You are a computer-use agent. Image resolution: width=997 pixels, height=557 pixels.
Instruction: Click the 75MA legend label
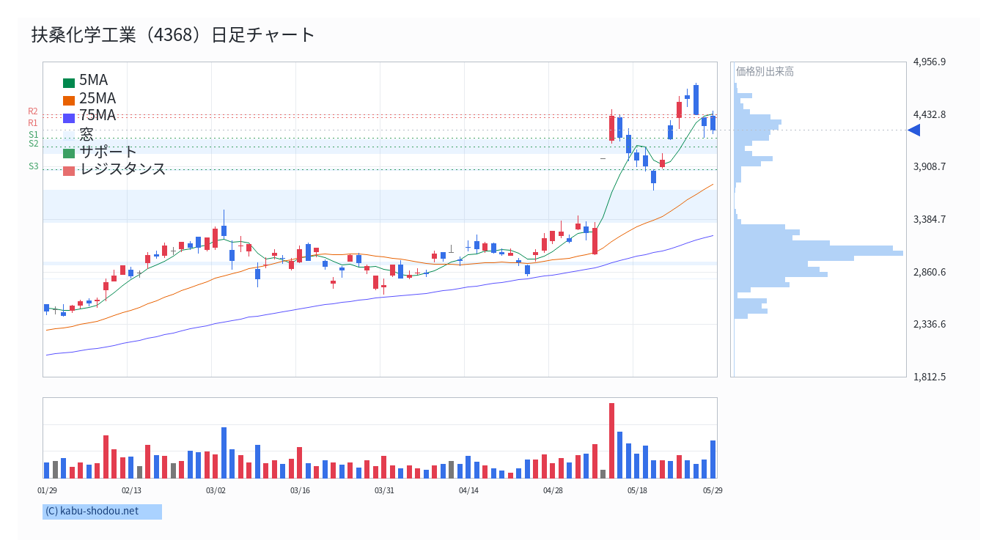[x=98, y=115]
